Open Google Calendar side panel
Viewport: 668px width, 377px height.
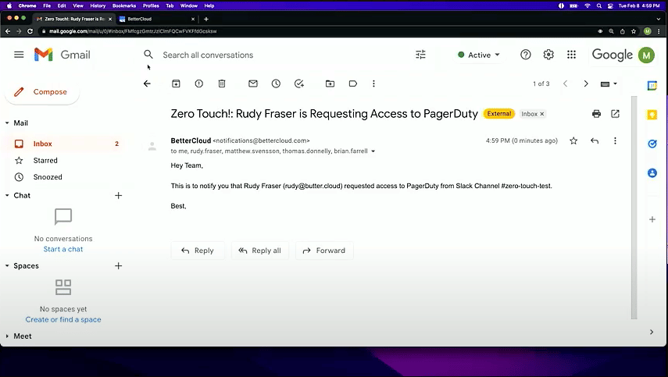pos(652,86)
